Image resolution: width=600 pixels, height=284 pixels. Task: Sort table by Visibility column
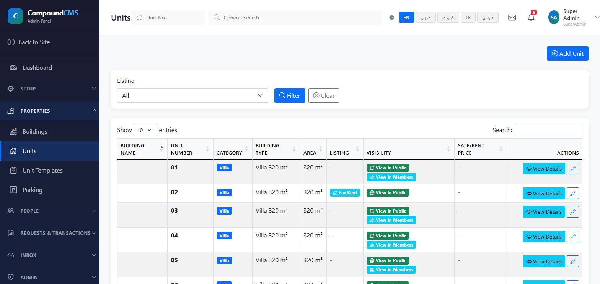click(409, 149)
